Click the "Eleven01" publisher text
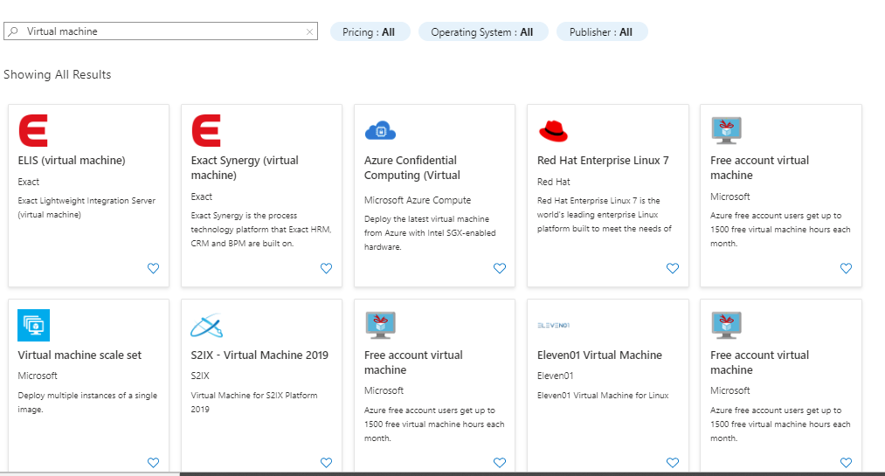 [556, 376]
